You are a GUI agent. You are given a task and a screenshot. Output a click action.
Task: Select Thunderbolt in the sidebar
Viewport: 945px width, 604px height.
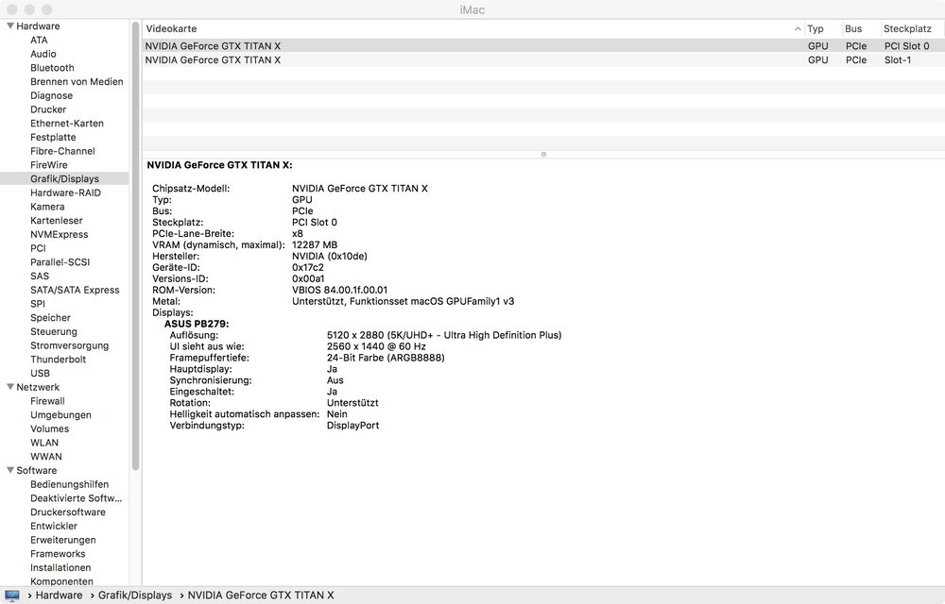click(x=58, y=360)
